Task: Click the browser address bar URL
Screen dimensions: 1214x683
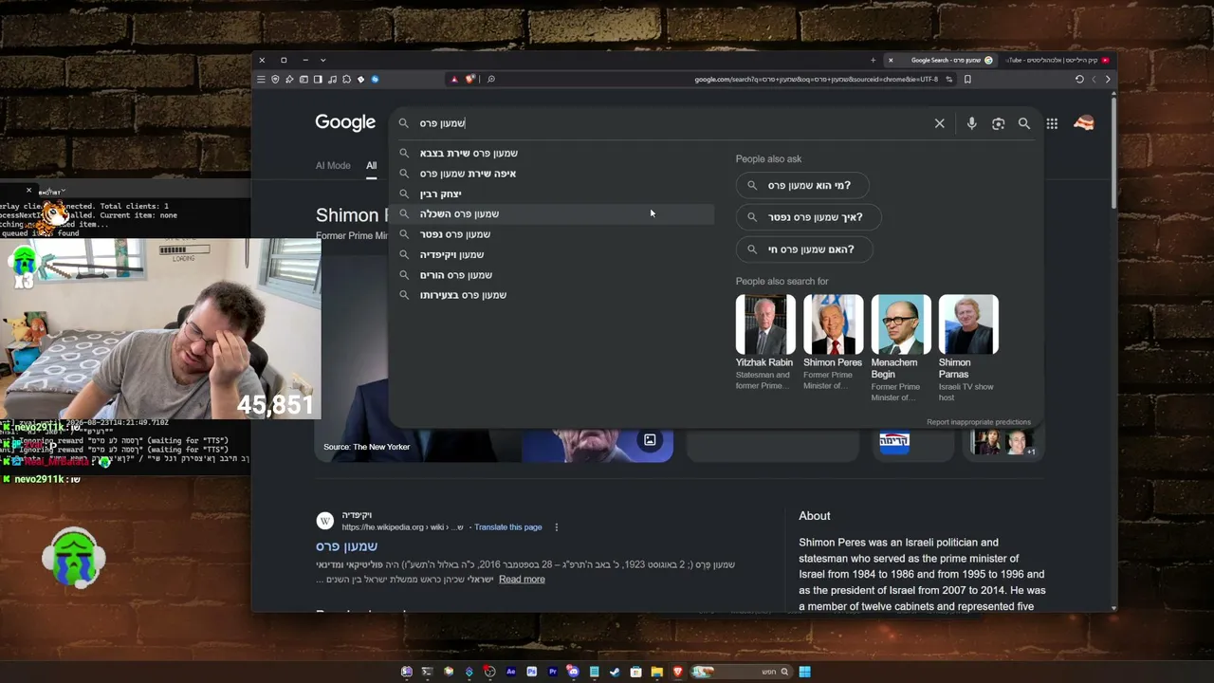Action: [x=816, y=80]
